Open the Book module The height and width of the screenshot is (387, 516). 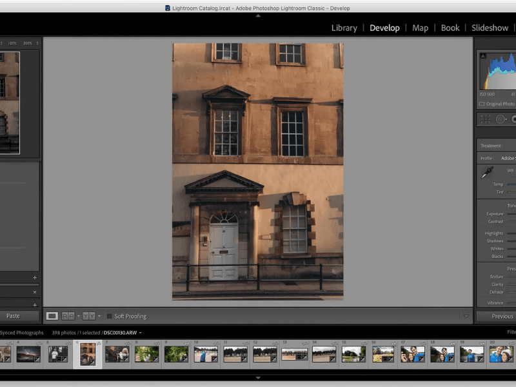pyautogui.click(x=450, y=28)
